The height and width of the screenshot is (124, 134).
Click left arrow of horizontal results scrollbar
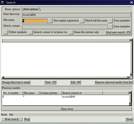tap(3, 77)
